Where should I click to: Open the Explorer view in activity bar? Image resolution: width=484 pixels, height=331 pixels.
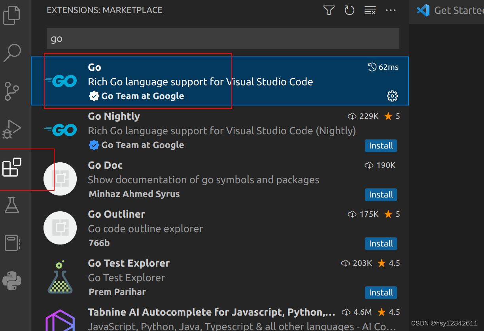coord(12,15)
